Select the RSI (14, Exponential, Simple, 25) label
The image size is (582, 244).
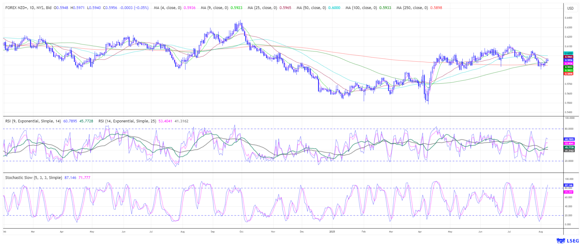[x=127, y=121]
